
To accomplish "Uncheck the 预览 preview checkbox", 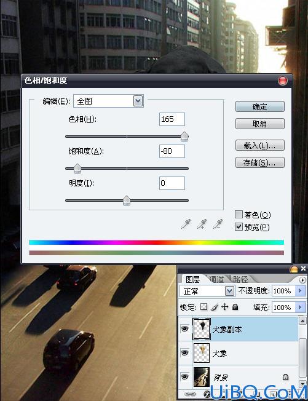I will pos(239,226).
